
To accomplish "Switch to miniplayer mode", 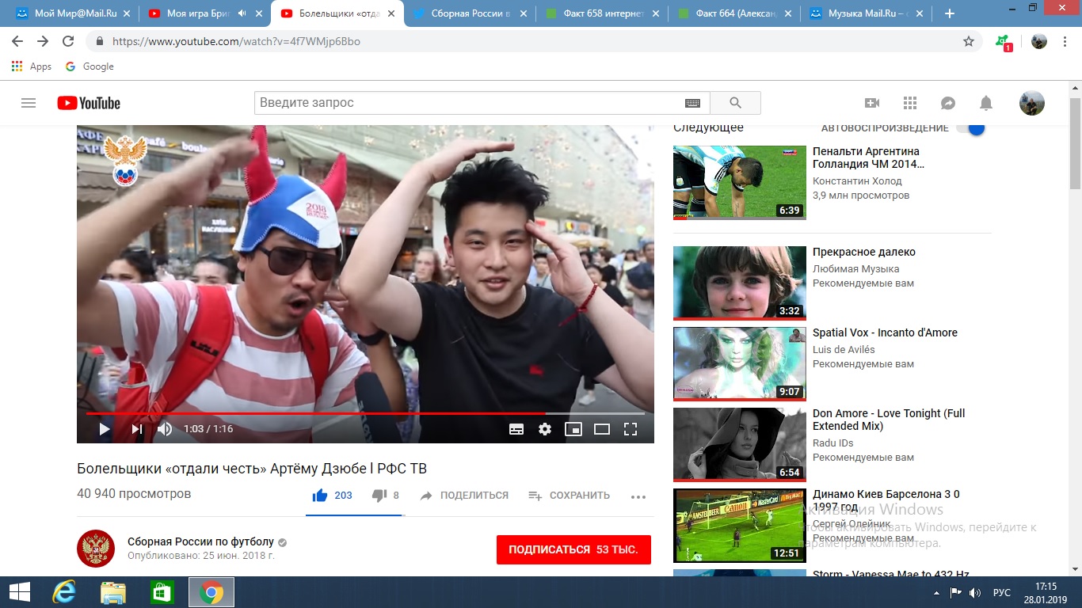I will click(573, 429).
